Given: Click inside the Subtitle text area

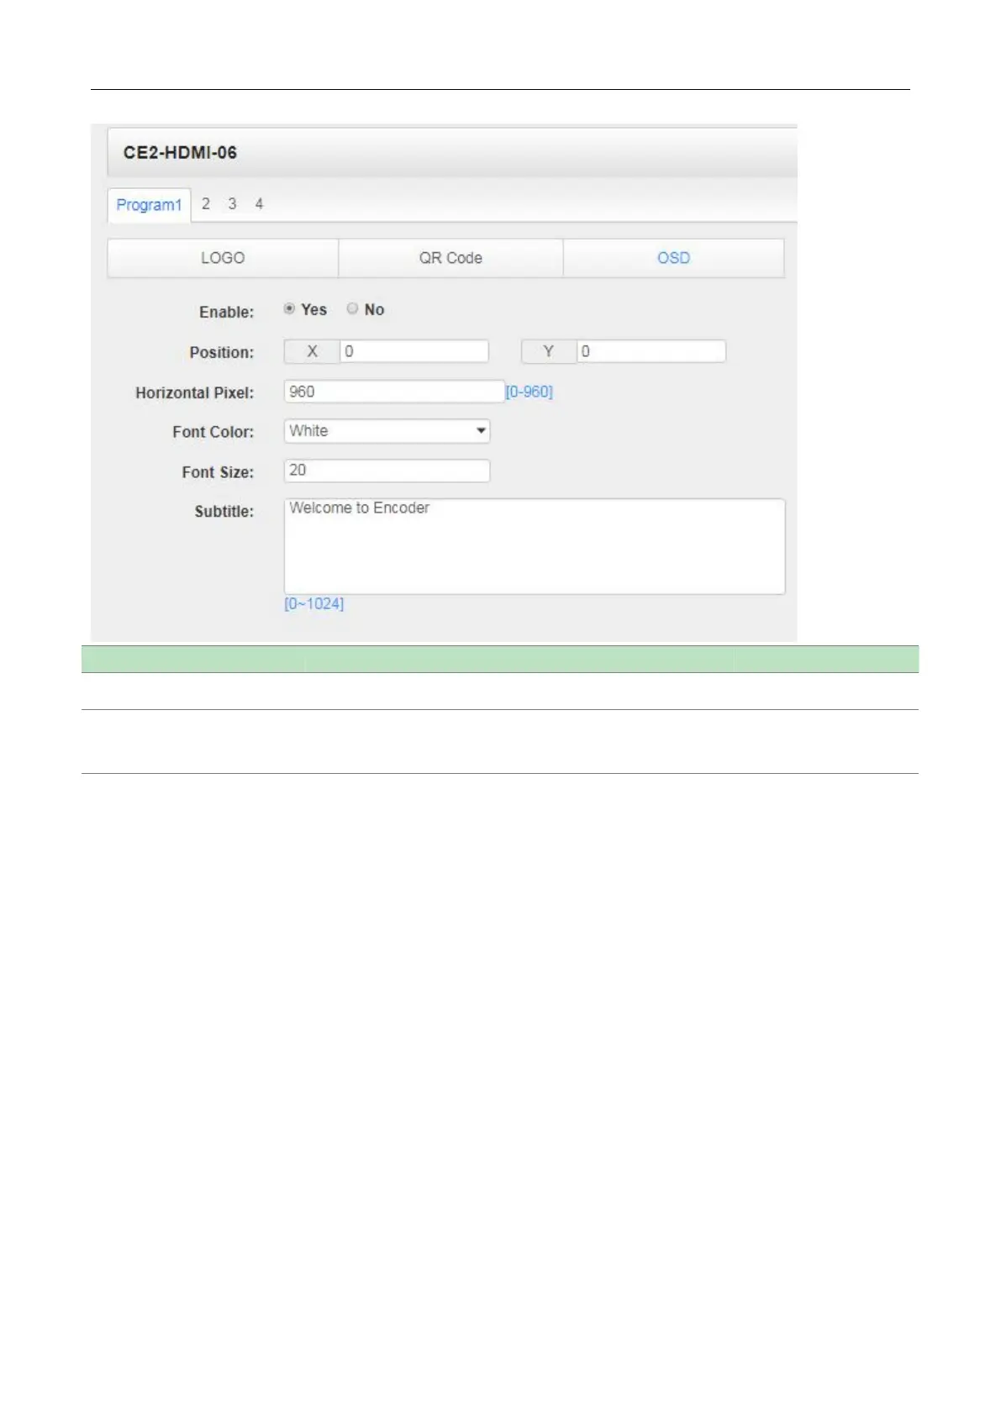Looking at the screenshot, I should pyautogui.click(x=535, y=546).
